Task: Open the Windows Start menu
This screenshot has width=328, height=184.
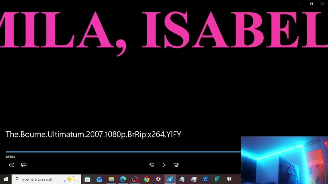Action: point(6,179)
